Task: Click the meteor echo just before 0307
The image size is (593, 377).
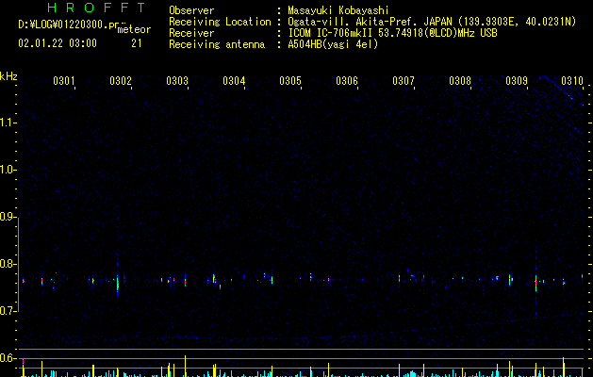Action: coord(400,278)
